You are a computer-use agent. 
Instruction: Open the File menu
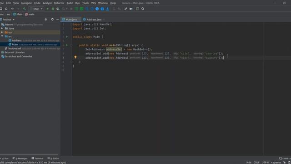pos(2,3)
